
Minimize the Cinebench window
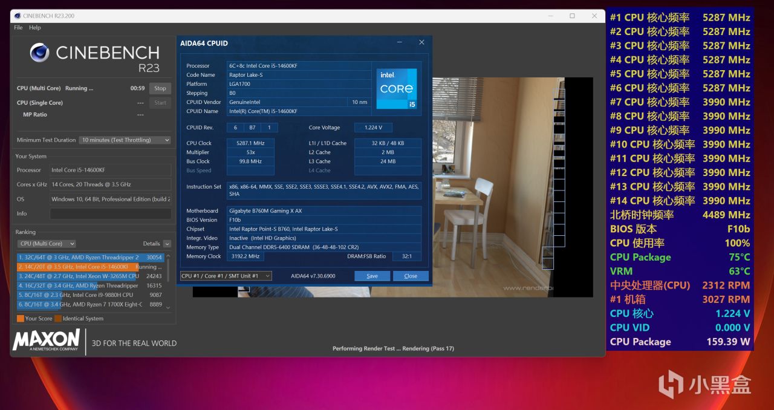click(x=550, y=16)
